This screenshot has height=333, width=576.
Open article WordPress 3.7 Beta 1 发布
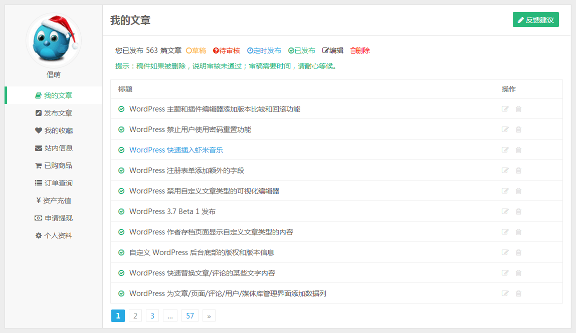click(172, 211)
